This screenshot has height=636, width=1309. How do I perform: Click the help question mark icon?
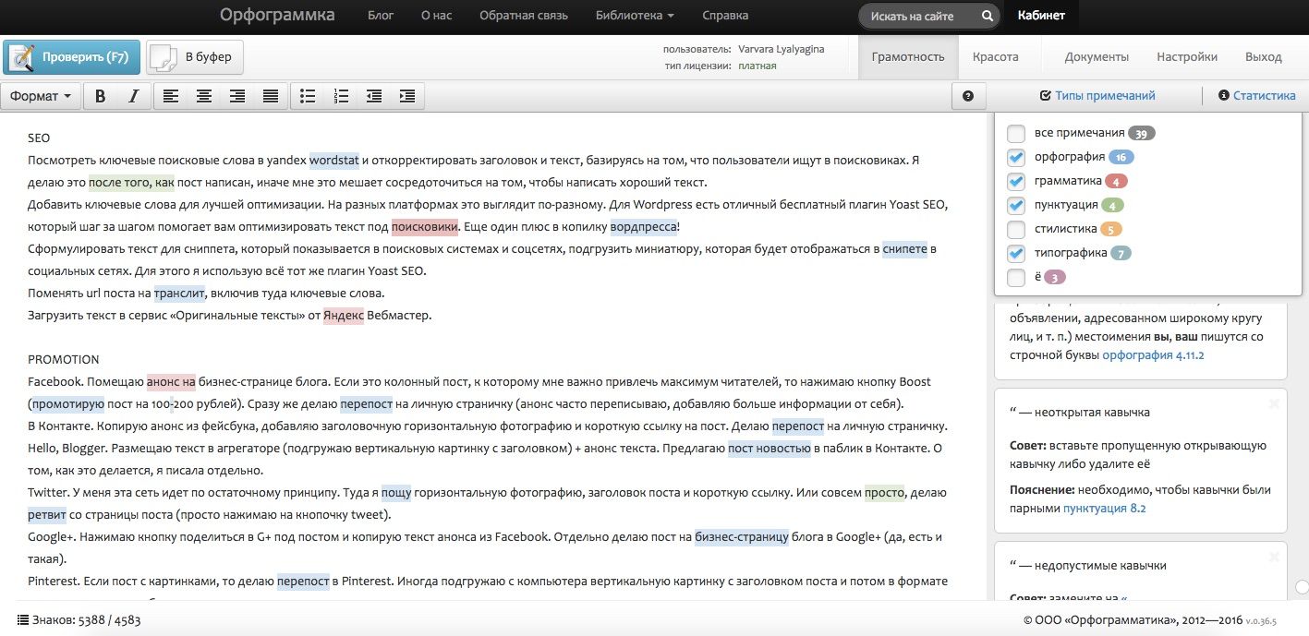[x=967, y=96]
